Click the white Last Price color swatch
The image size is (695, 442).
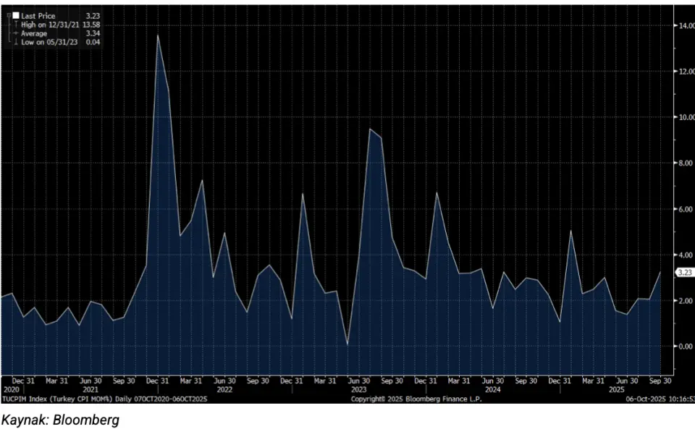pyautogui.click(x=15, y=14)
